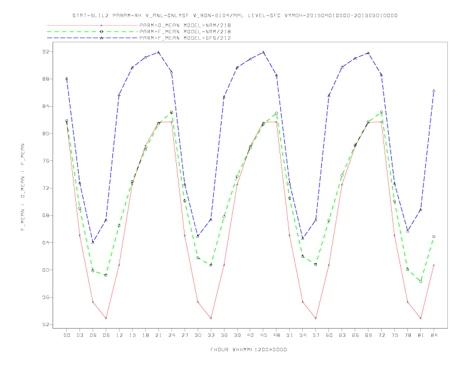Click y-axis tick label 68
This screenshot has height=365, width=473.
tap(46, 215)
